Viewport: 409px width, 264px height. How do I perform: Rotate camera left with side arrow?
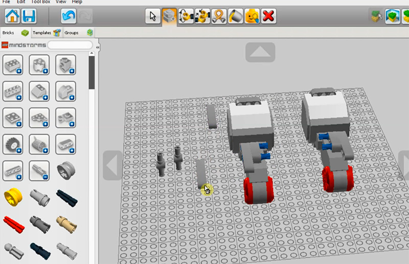click(112, 166)
